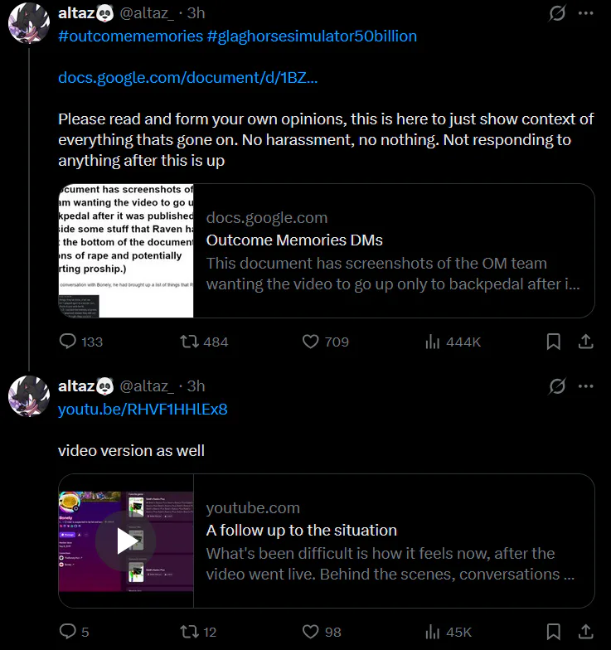Play the YouTube follow up video
Screen dimensions: 611x650
pos(126,541)
